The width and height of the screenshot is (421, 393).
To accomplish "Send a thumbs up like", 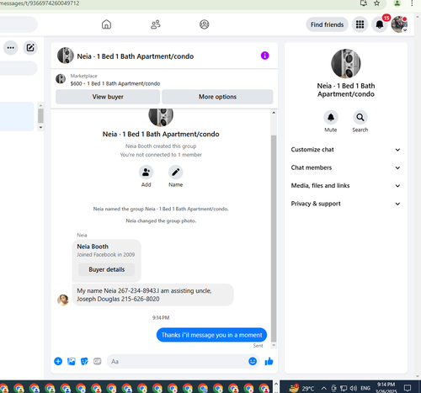I will 269,361.
